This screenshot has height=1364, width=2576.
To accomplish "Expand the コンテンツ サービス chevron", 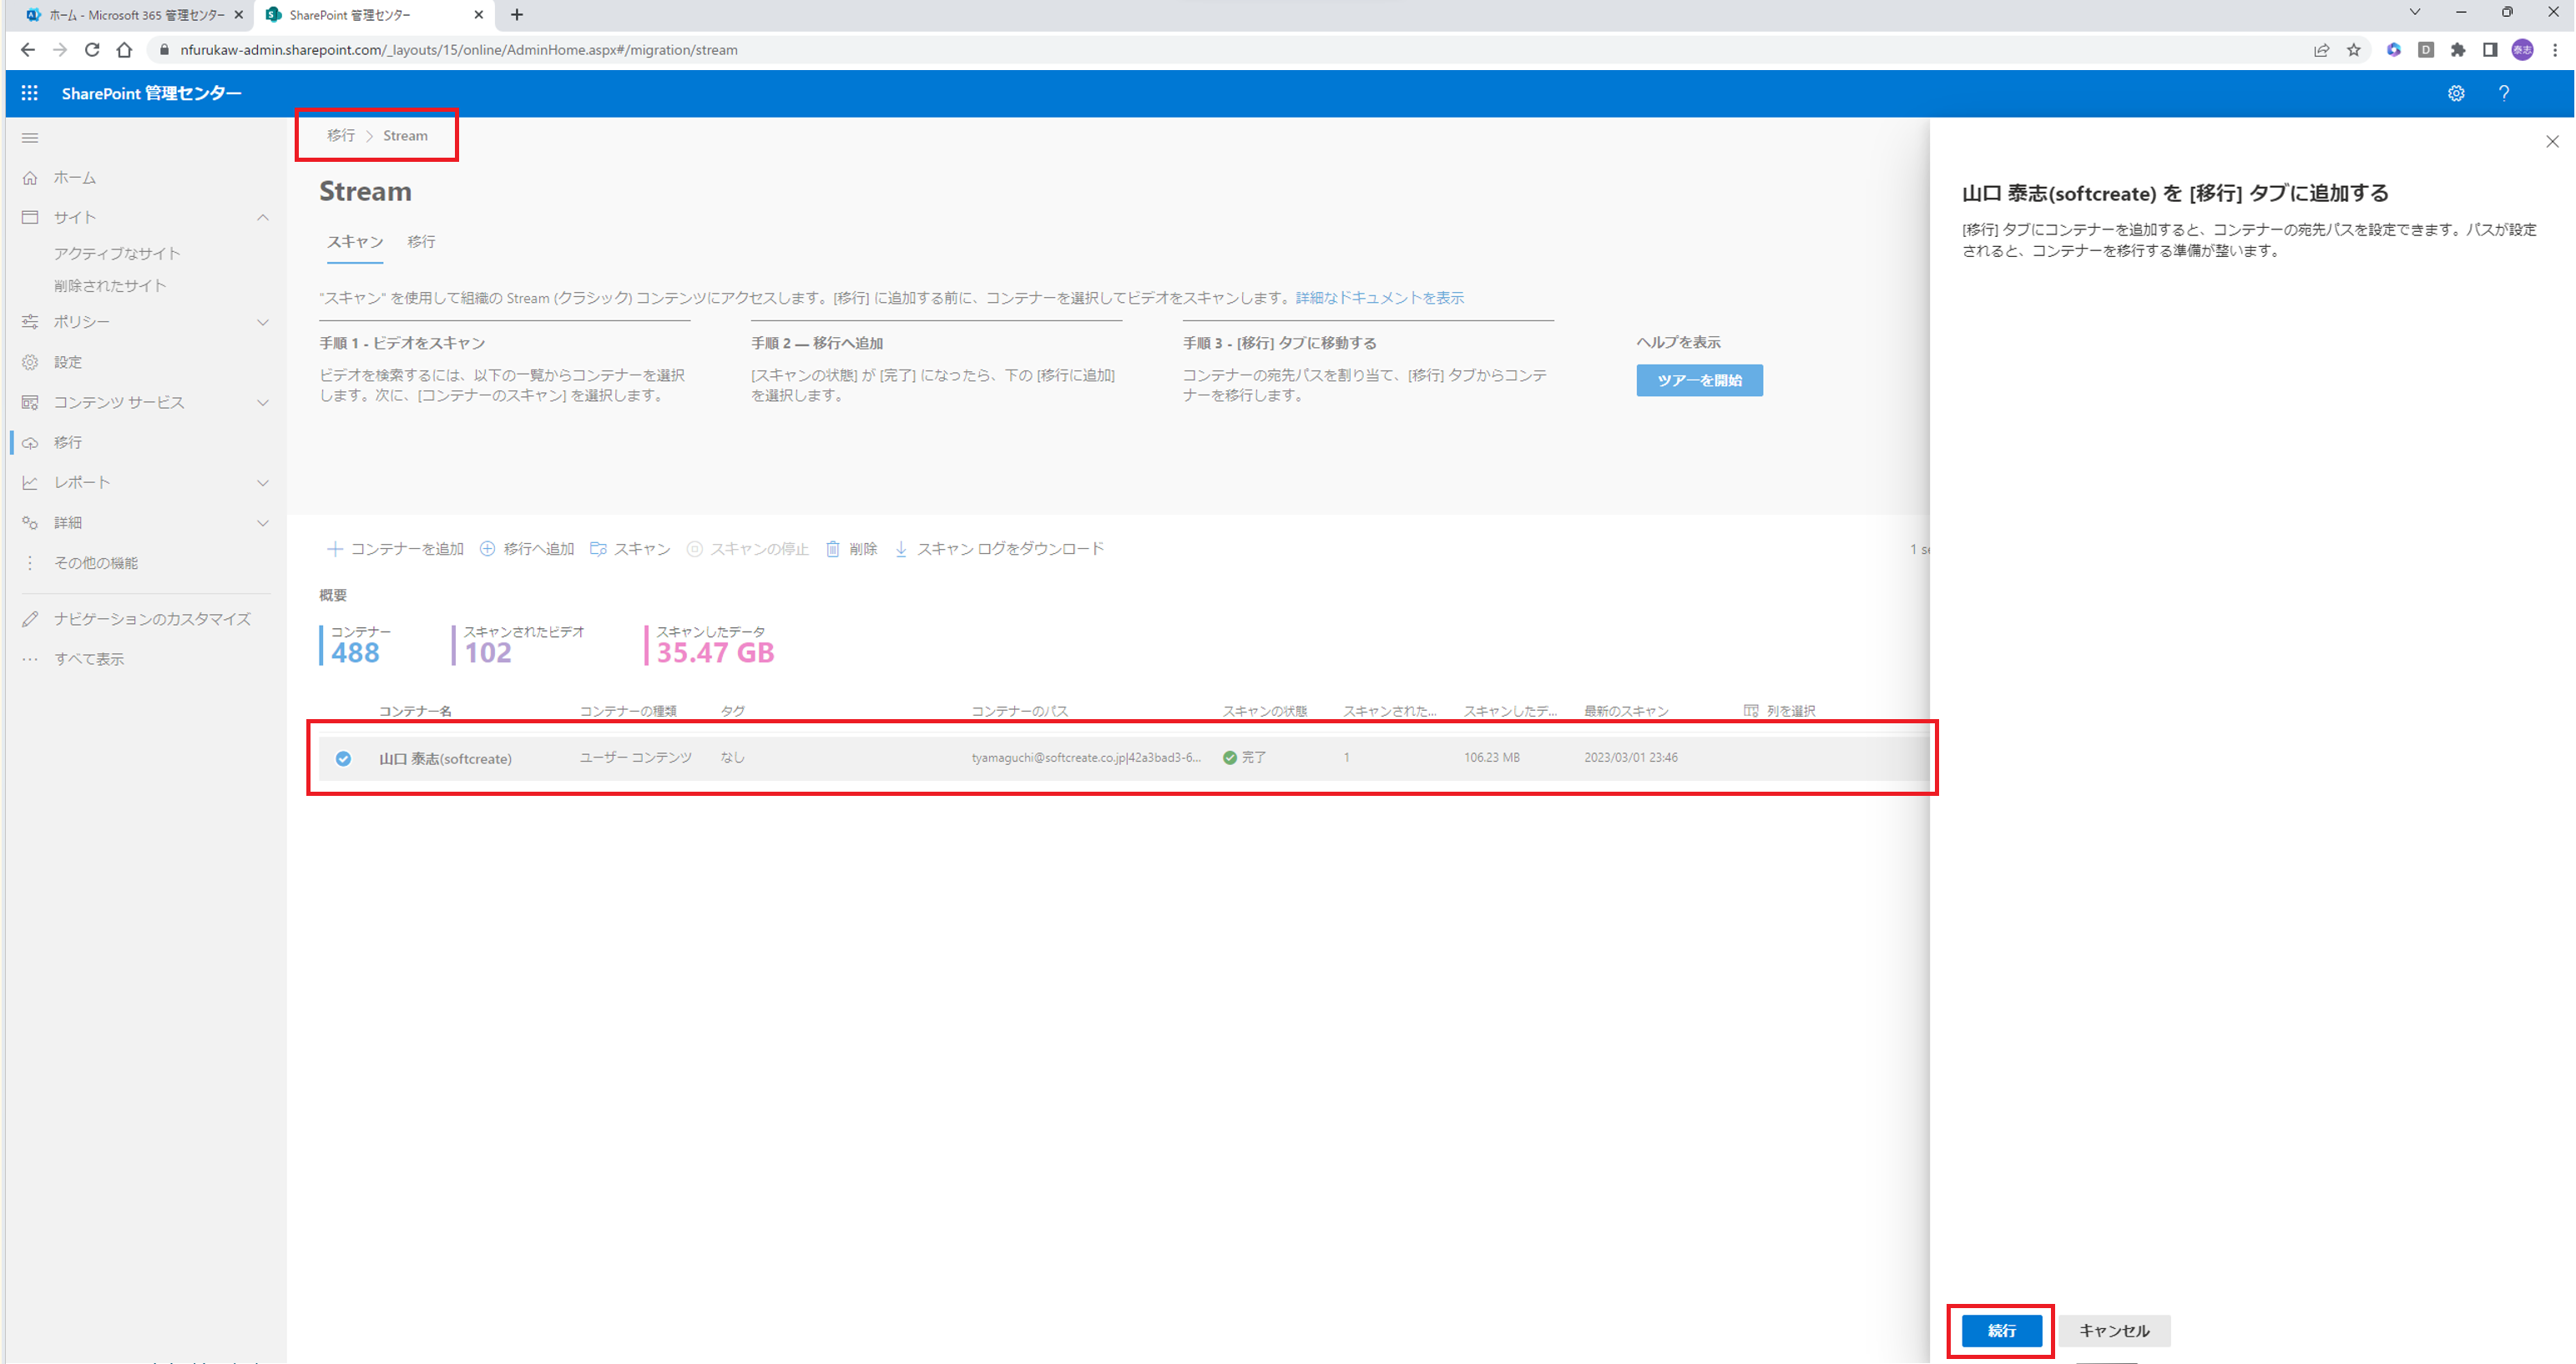I will tap(263, 402).
